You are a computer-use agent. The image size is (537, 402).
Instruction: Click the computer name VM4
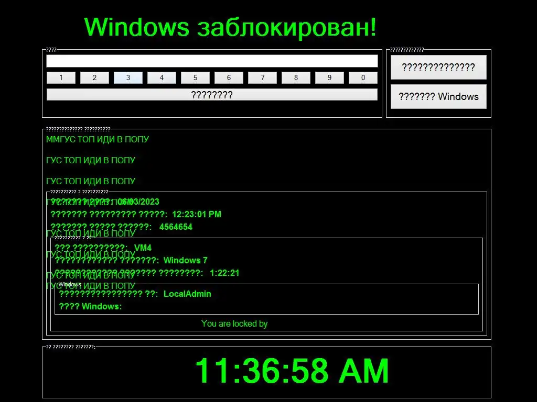click(x=143, y=248)
